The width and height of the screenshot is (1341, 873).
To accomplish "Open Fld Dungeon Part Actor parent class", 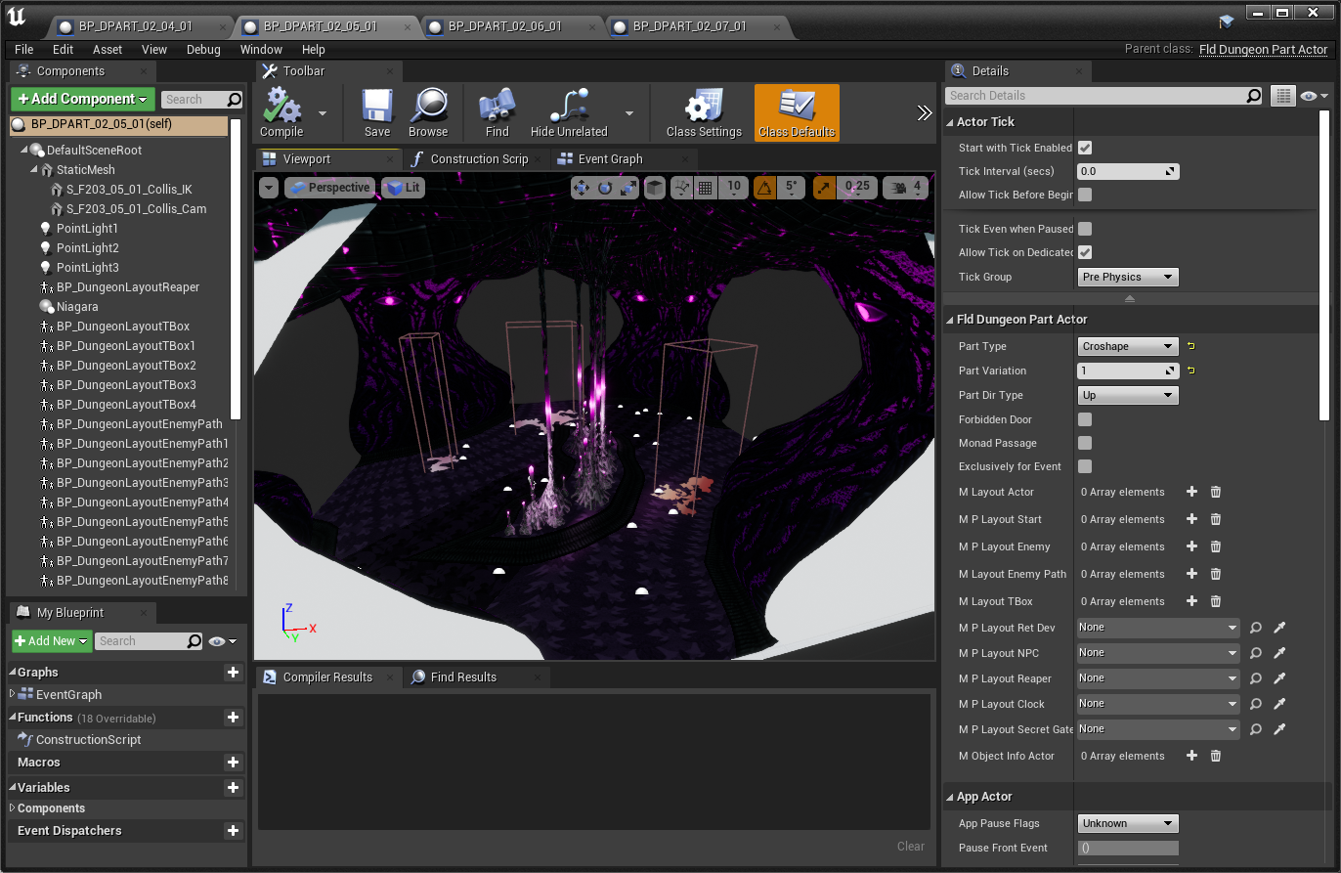I will [x=1264, y=49].
